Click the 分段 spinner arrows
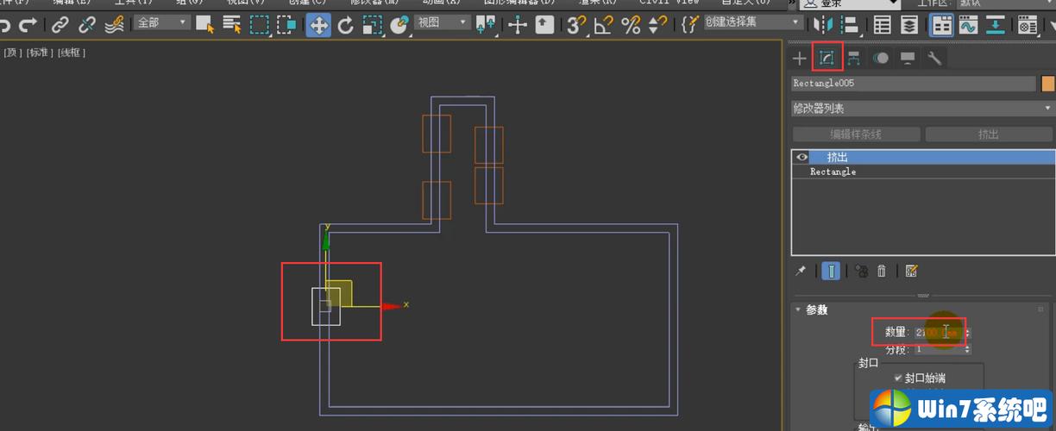 click(967, 349)
